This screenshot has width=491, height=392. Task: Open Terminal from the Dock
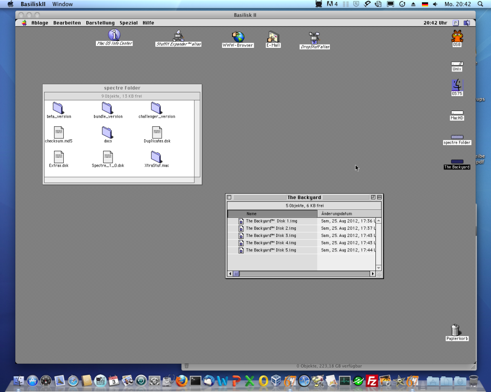click(x=196, y=381)
